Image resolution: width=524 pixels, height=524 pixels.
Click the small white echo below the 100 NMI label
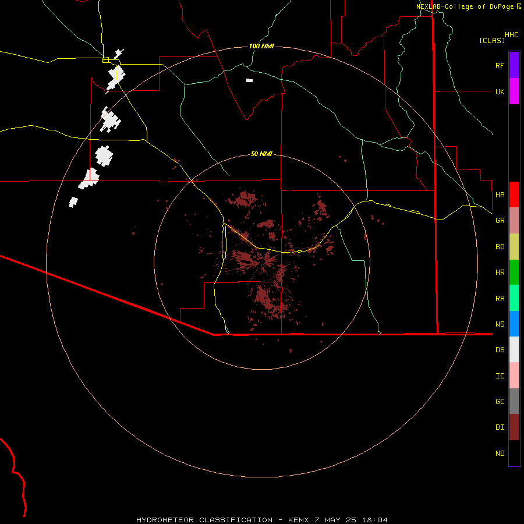click(249, 80)
